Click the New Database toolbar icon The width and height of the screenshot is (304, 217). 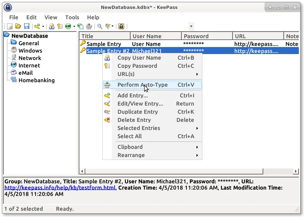tap(10, 26)
